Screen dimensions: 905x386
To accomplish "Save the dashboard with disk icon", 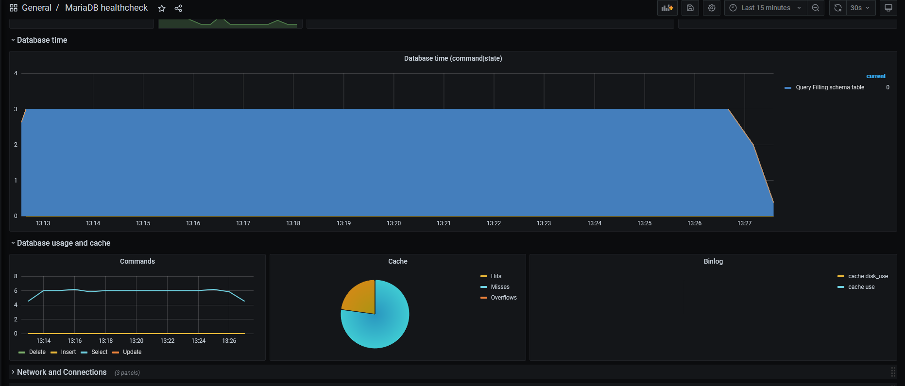I will 690,8.
